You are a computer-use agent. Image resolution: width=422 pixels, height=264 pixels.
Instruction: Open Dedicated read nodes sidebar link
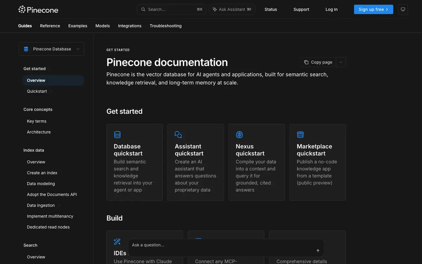click(x=48, y=227)
